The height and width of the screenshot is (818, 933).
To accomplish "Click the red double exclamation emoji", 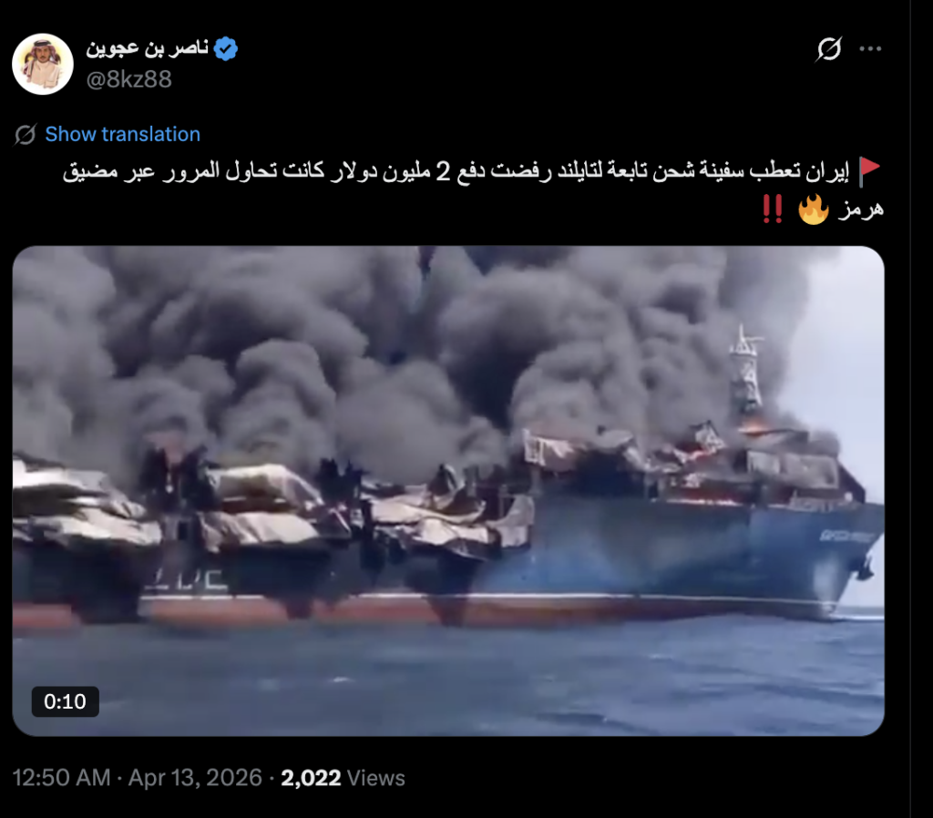I will pos(773,210).
